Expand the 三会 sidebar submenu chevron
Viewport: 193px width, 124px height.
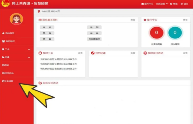[x=29, y=49]
